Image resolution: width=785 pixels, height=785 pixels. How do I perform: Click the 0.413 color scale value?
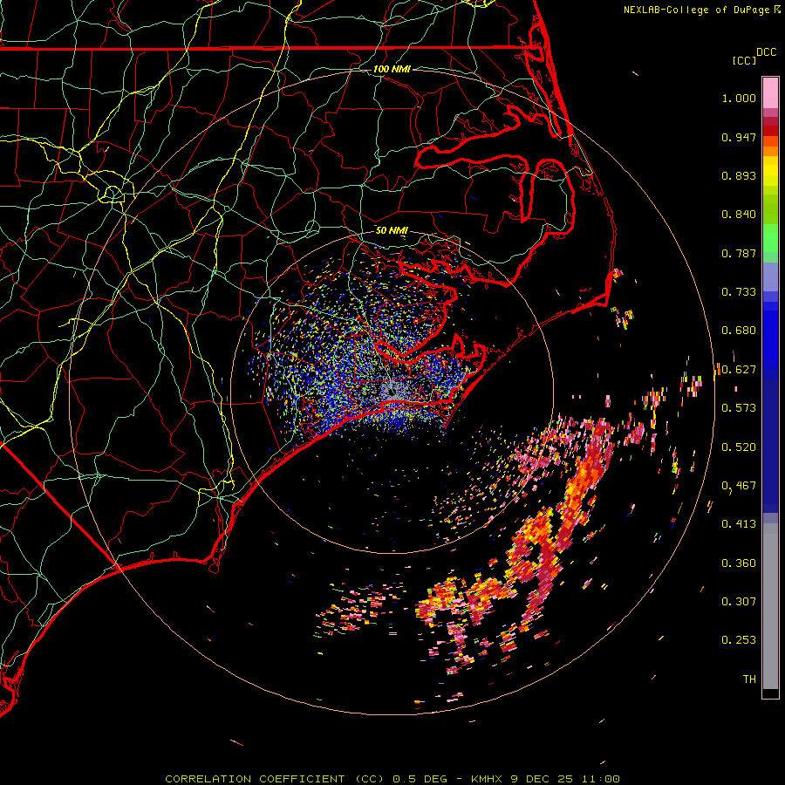tap(739, 524)
